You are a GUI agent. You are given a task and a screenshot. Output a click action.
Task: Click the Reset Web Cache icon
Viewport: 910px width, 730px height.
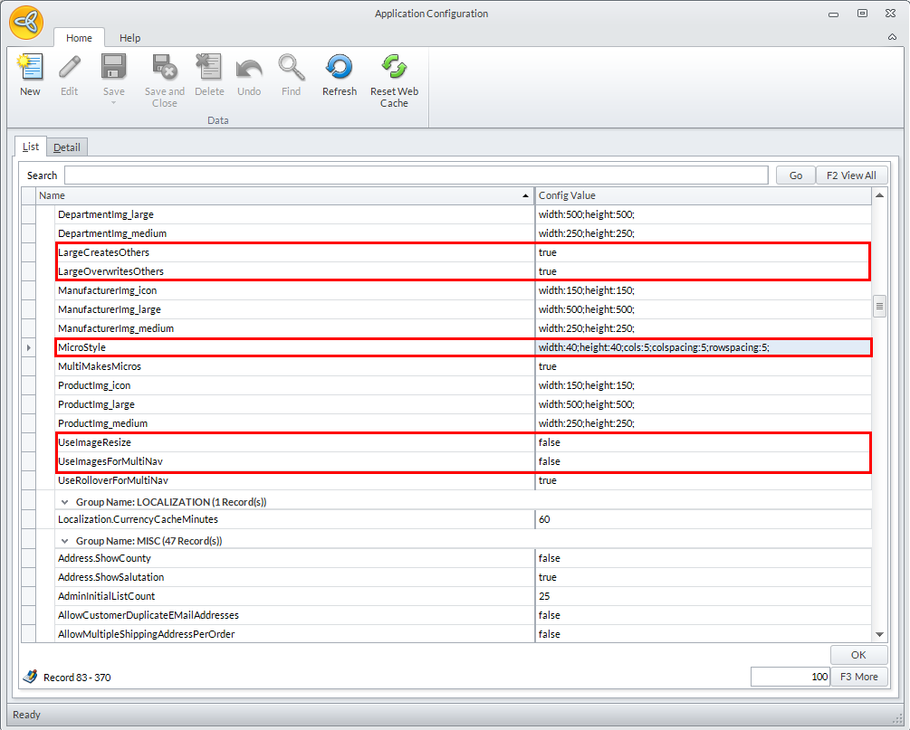tap(394, 68)
